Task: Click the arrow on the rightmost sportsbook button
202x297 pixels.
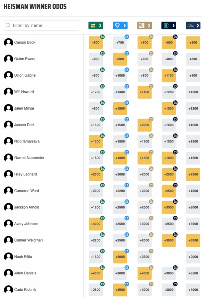Action: click(x=198, y=25)
